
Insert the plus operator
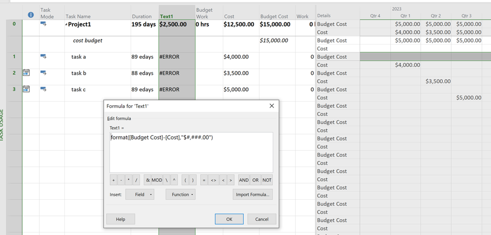coord(114,180)
